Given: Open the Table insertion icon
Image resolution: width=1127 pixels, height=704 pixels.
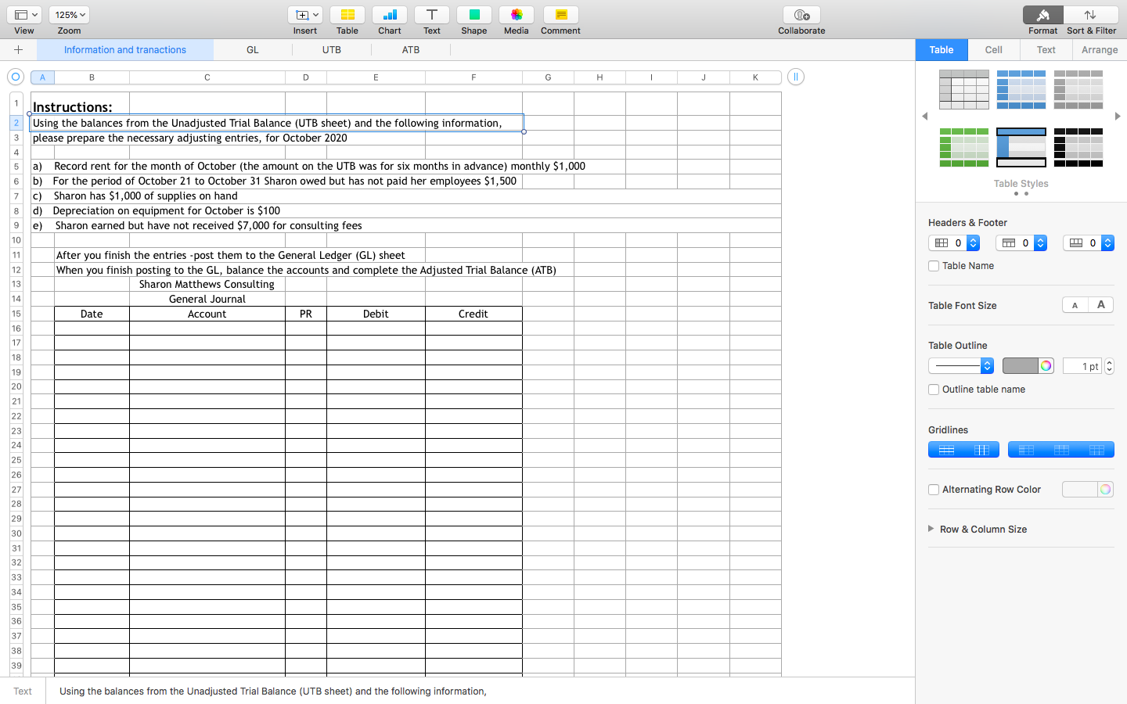Looking at the screenshot, I should (x=347, y=14).
